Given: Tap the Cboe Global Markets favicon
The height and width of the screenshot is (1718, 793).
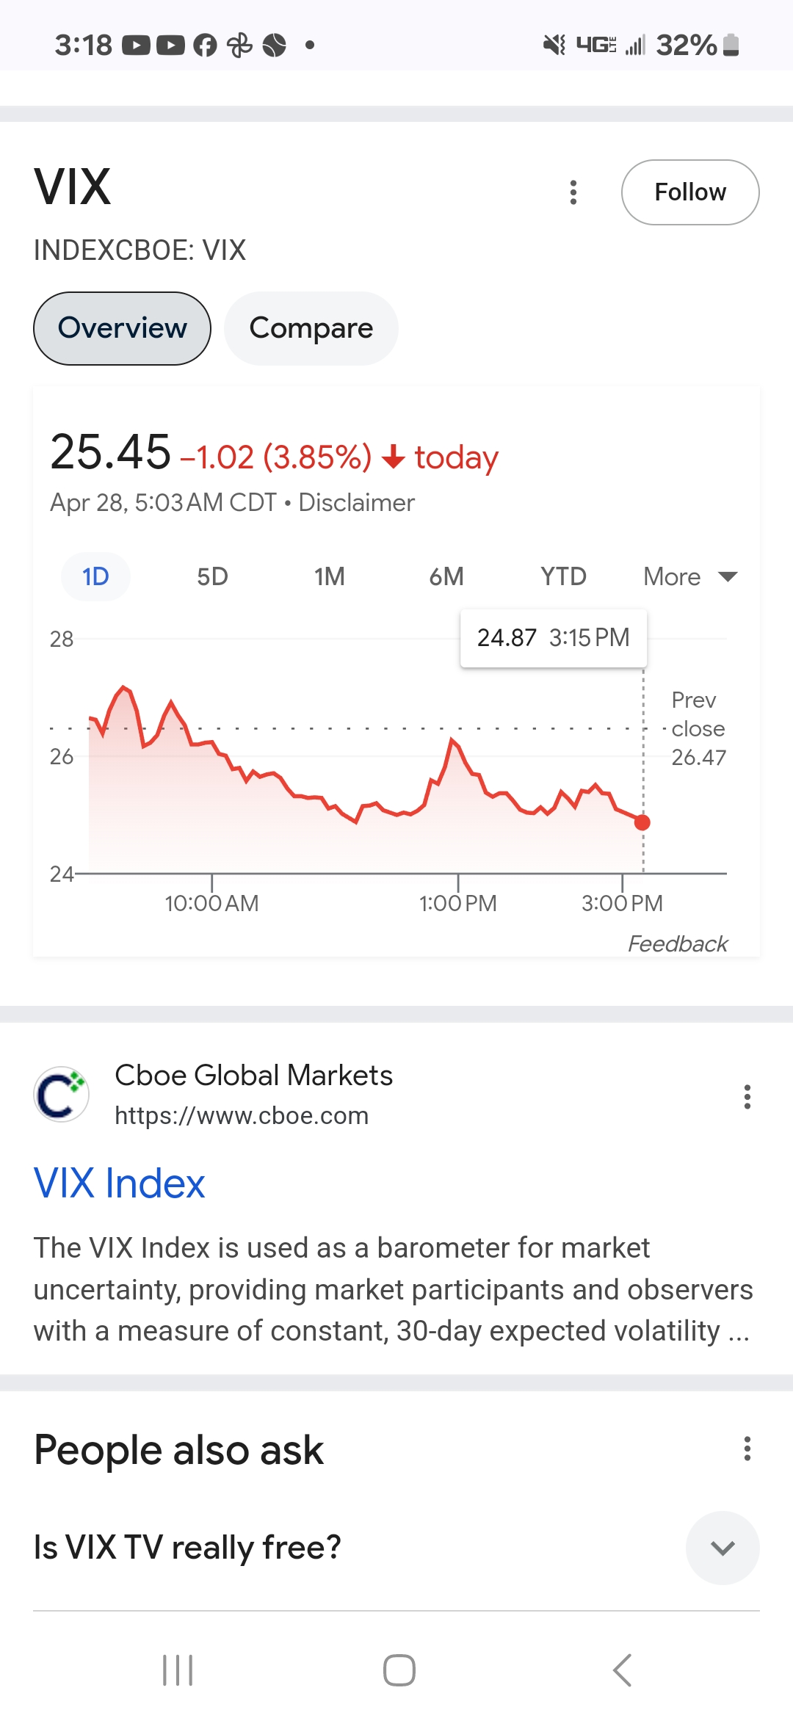Looking at the screenshot, I should coord(62,1094).
